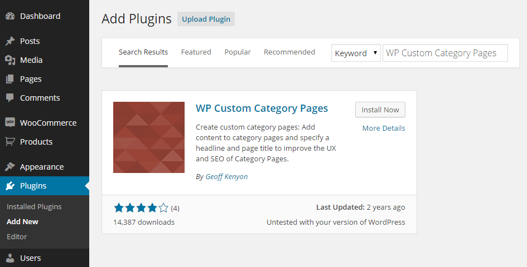This screenshot has height=267, width=527.
Task: Go to Media library menu
Action: (31, 60)
